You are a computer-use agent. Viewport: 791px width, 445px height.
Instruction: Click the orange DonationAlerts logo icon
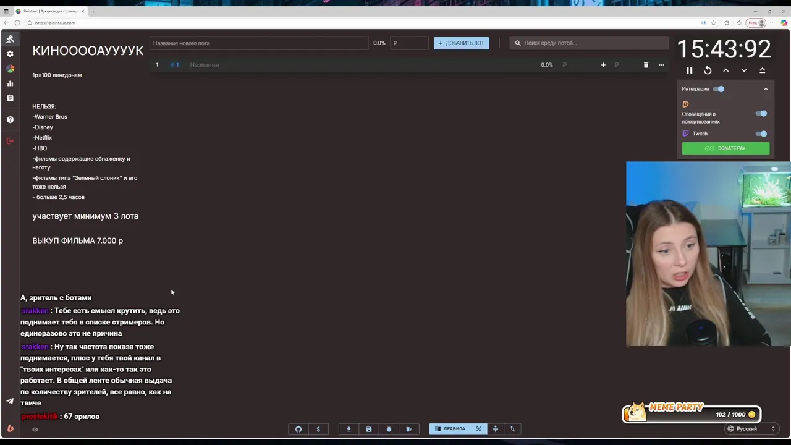(685, 104)
